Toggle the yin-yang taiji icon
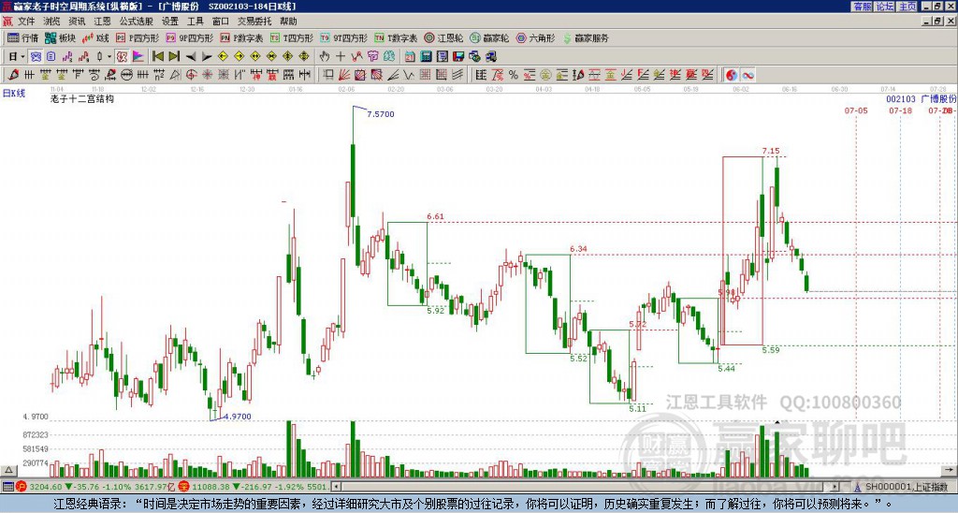Screen dimensions: 958x513 [732, 75]
